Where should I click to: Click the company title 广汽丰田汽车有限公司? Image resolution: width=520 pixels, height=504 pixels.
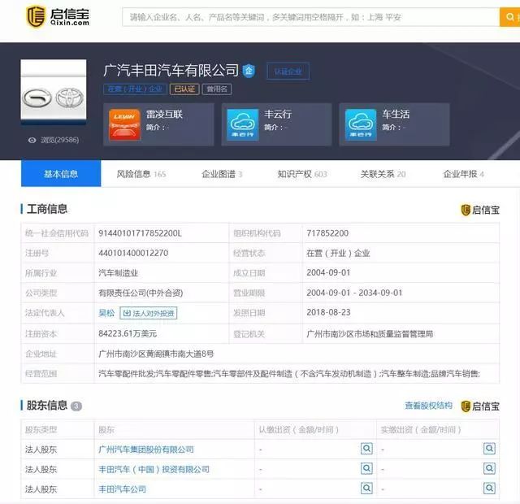coord(171,70)
